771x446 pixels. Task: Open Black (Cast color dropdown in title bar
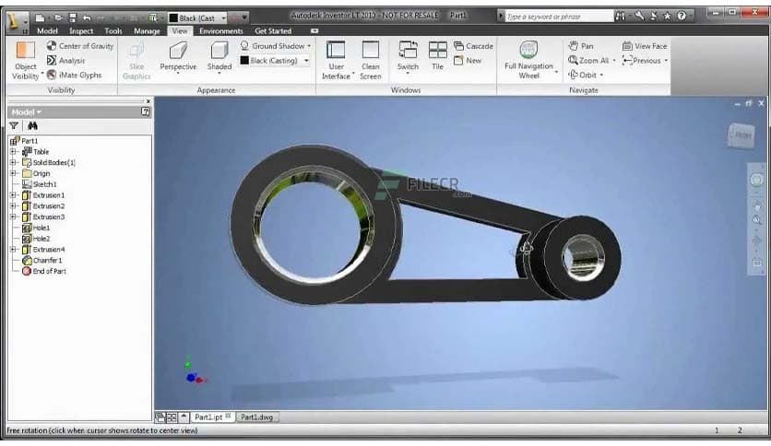point(224,18)
